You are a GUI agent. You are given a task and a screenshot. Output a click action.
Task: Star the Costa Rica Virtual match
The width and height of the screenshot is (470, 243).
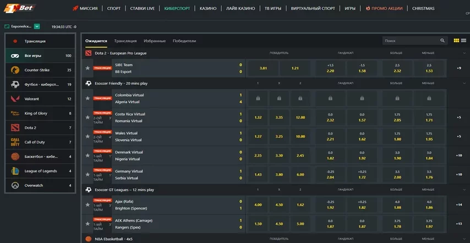coord(88,117)
